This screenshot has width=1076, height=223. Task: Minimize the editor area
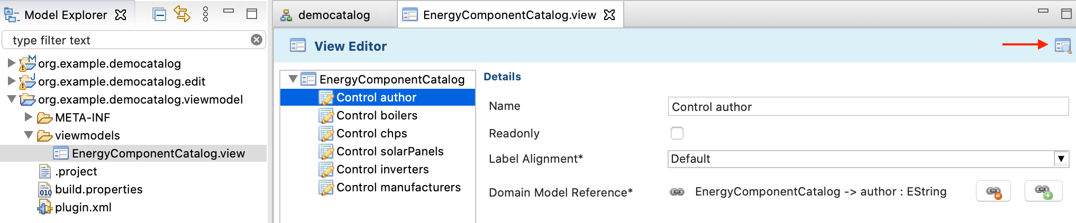click(1043, 11)
